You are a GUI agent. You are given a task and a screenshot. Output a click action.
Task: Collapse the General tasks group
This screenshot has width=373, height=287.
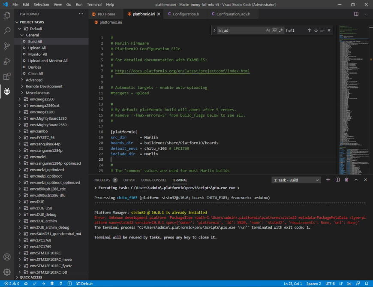(x=22, y=35)
